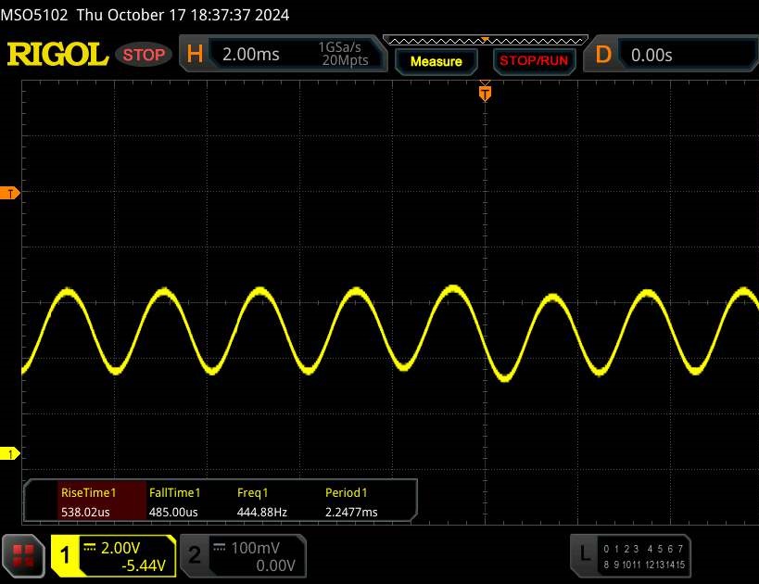Screen dimensions: 759x584
Task: Select the orange trigger position marker T at top
Action: pyautogui.click(x=485, y=92)
